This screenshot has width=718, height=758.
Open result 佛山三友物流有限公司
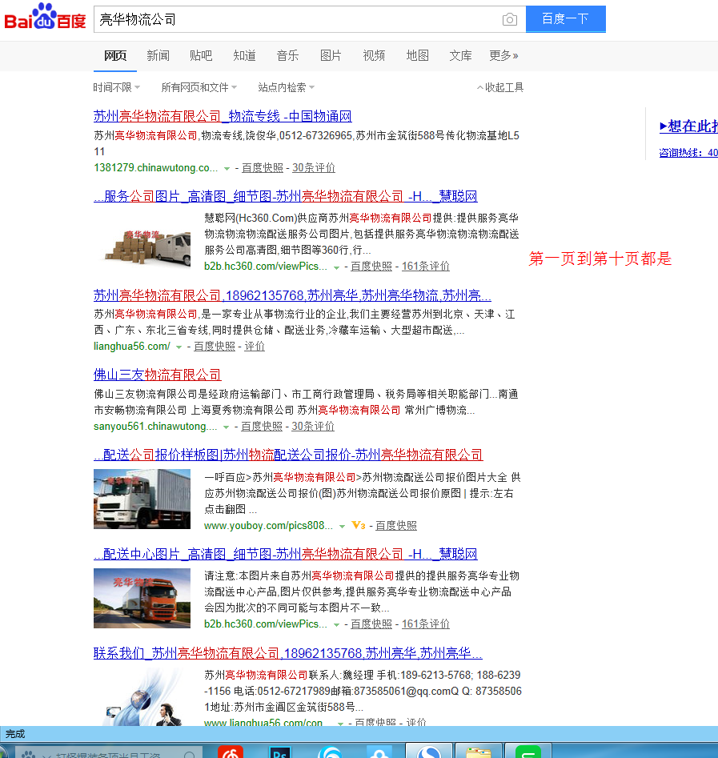tap(157, 375)
